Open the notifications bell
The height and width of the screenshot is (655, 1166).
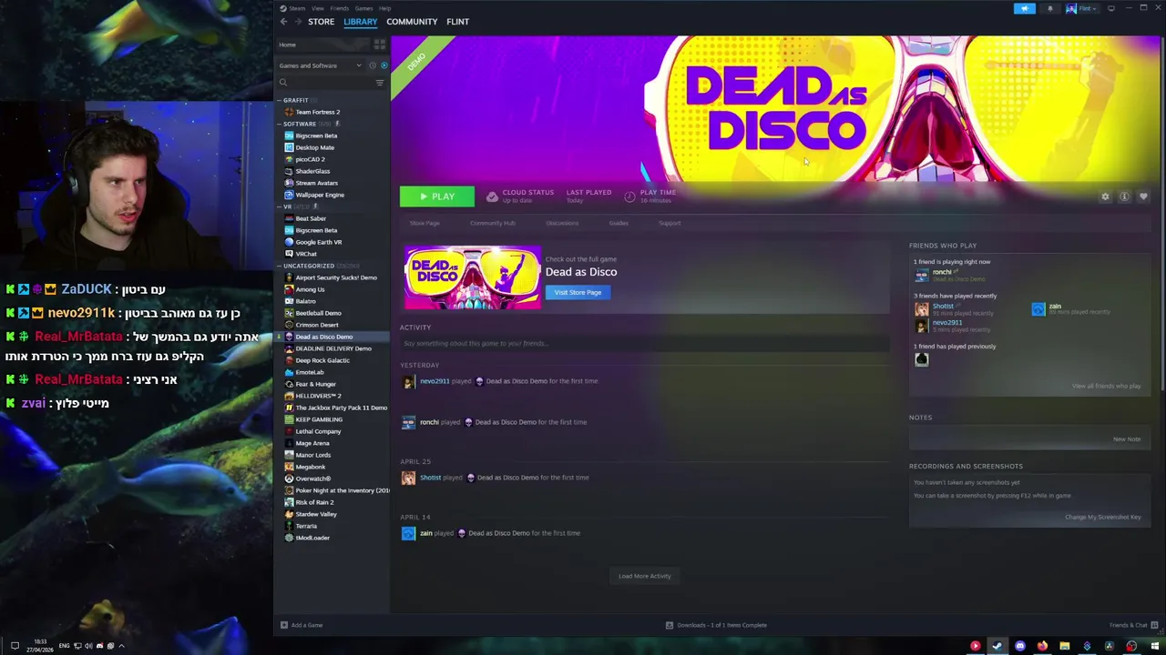[x=1049, y=8]
